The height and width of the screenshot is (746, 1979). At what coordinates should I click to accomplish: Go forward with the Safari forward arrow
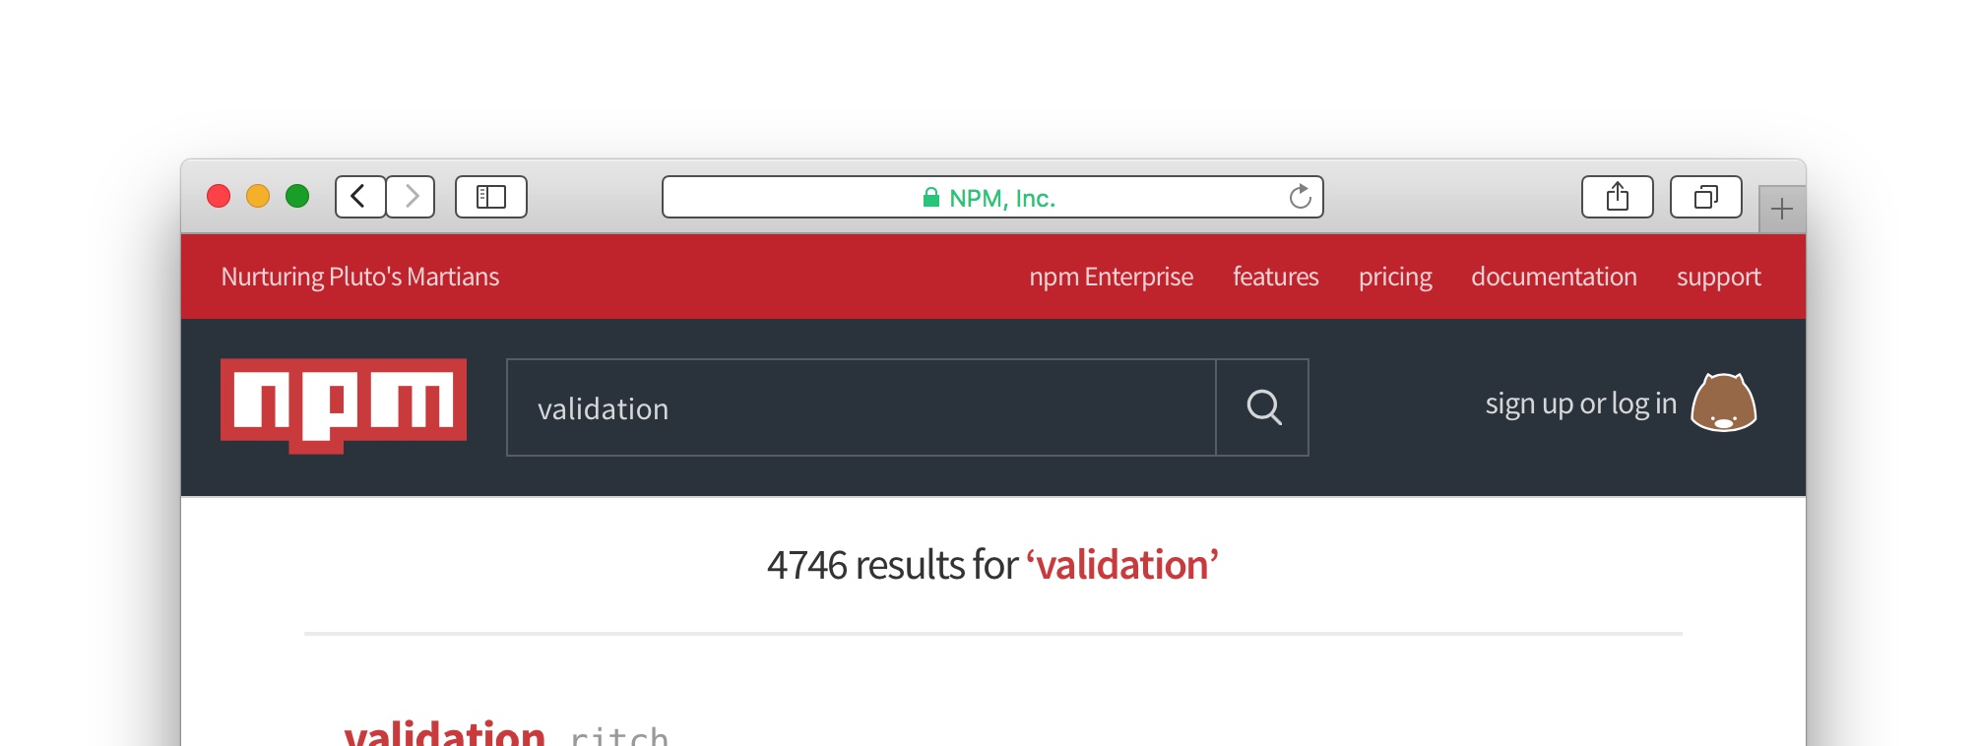point(411,197)
